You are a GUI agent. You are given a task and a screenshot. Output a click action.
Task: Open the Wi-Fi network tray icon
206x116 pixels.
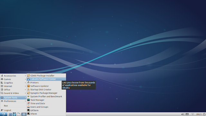[192, 114]
